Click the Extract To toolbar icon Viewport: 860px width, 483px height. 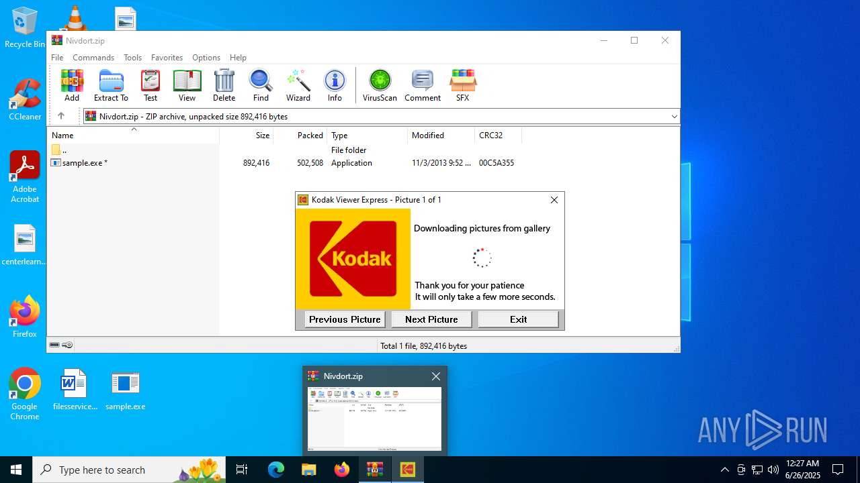[x=111, y=85]
